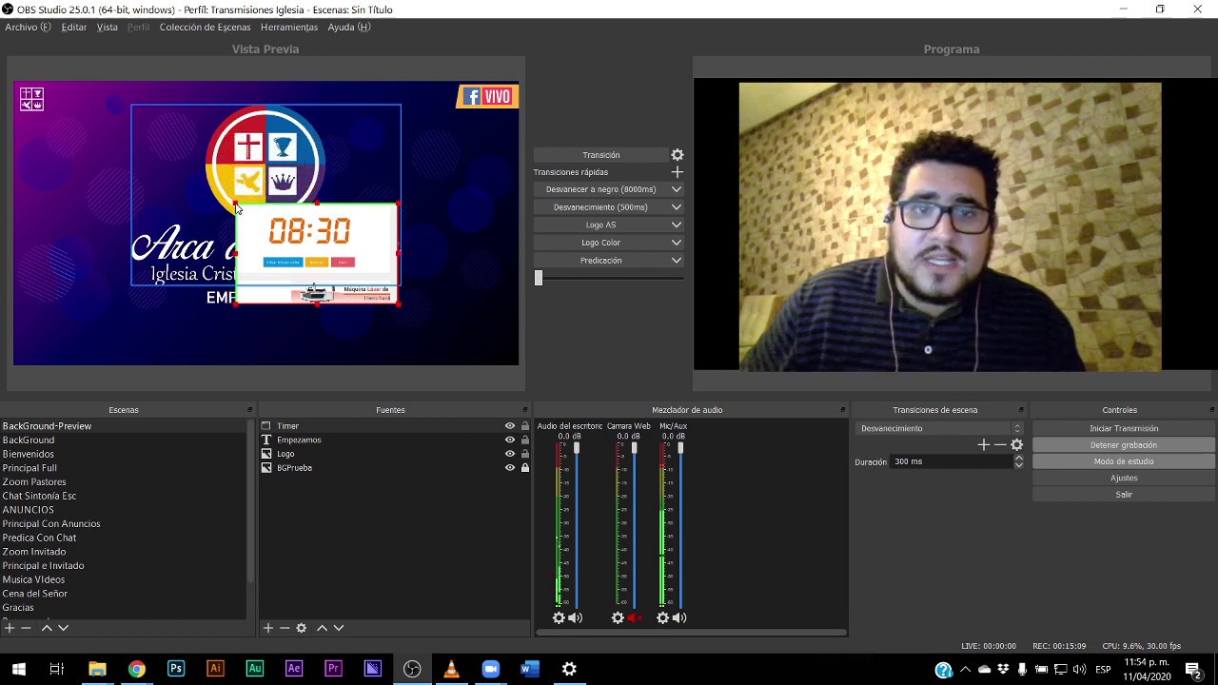Add scene transition with plus icon

pos(983,445)
